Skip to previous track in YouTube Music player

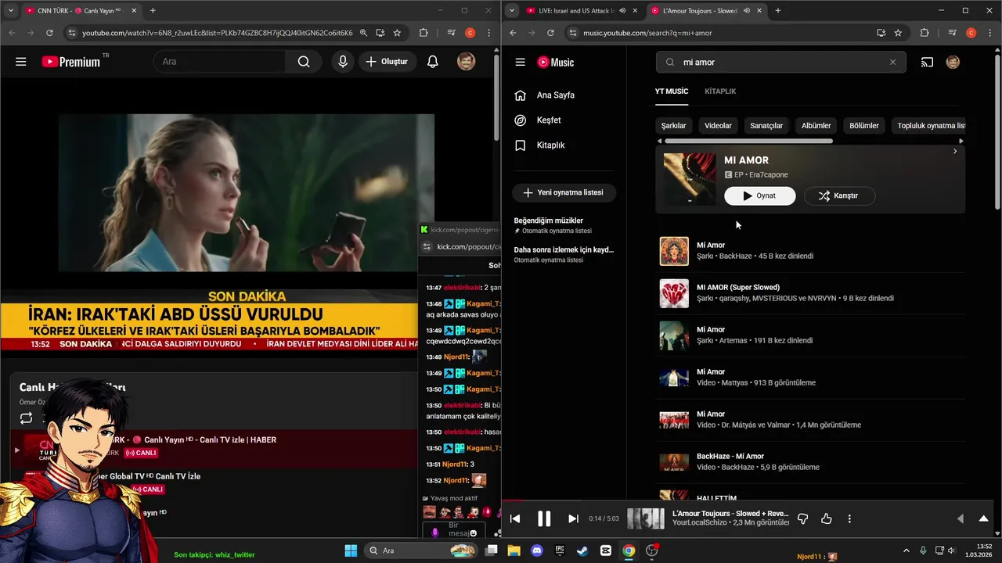515,518
